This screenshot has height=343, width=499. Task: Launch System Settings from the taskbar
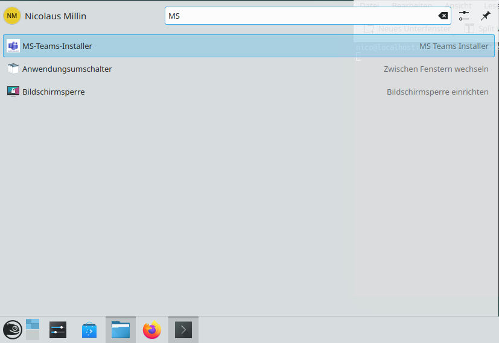click(58, 330)
